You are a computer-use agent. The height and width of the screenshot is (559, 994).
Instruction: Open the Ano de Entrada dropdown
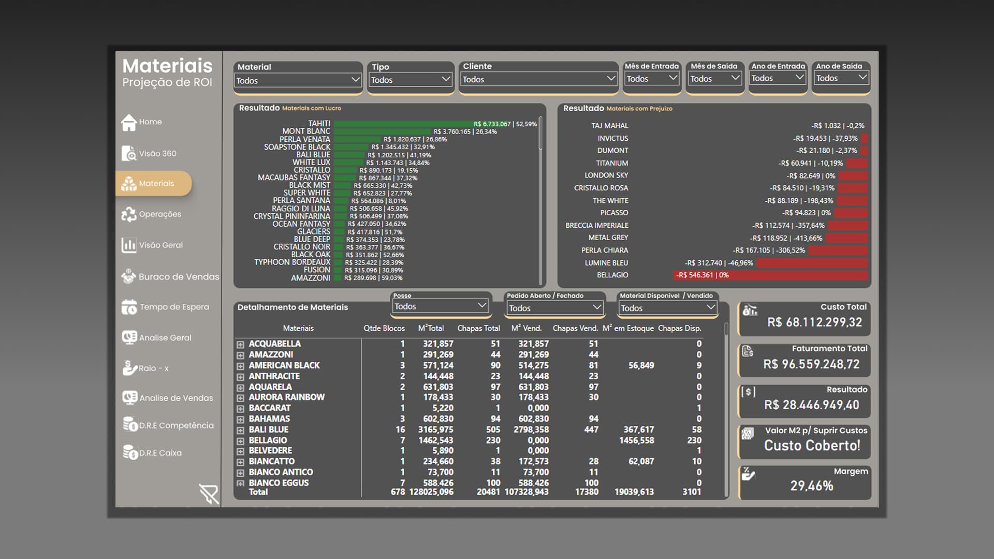coord(778,78)
